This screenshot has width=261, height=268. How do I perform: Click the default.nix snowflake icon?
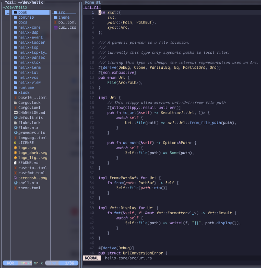point(16,118)
